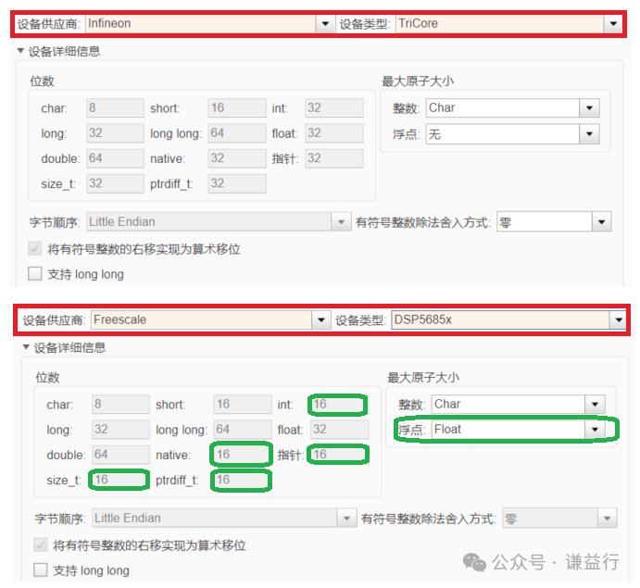This screenshot has width=640, height=588.
Task: Select the char bits field in Freescale panel
Action: 120,405
